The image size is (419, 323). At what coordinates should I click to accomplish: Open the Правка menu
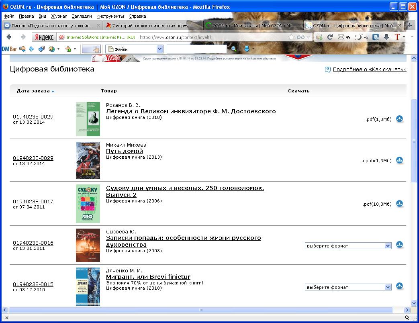(x=27, y=16)
